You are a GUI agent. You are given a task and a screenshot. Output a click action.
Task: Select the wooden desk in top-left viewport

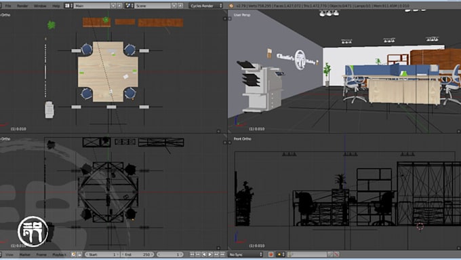[108, 71]
